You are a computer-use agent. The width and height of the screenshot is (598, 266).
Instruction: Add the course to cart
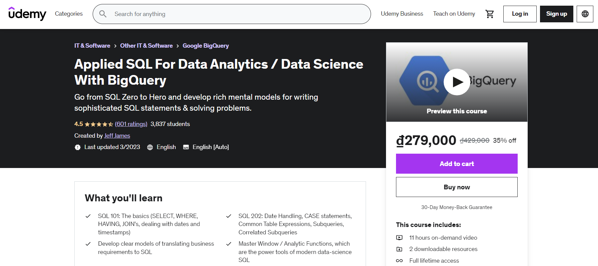(457, 164)
